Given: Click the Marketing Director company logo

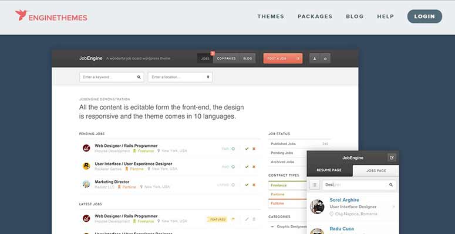Looking at the screenshot, I should point(86,184).
